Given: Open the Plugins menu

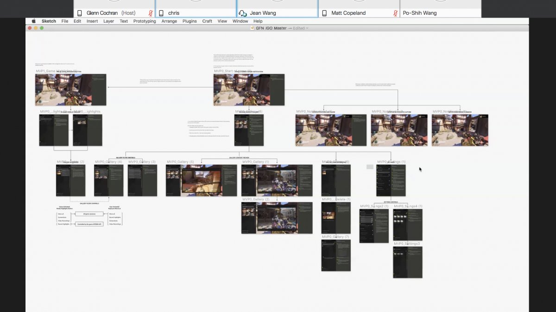Looking at the screenshot, I should point(190,21).
